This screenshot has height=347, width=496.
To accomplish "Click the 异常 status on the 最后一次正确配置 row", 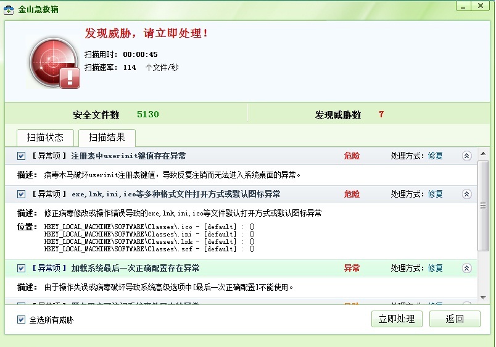I will point(352,268).
